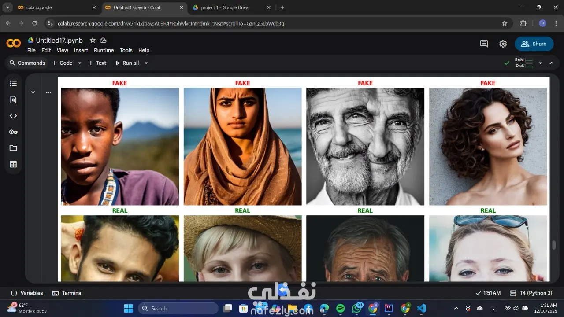564x317 pixels.
Task: Click the Share button
Action: (534, 44)
